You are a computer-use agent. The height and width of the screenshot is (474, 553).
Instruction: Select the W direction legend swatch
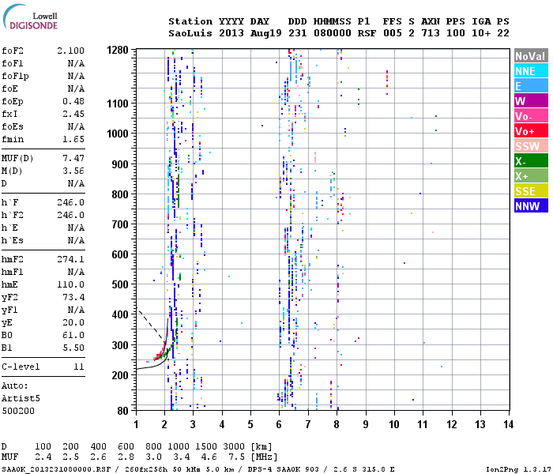pos(531,101)
